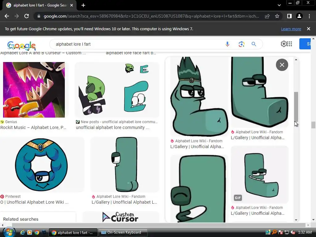Screen dimensions: 316x237
Task: Expand the tab search dropdown arrow
Action: tap(279, 5)
